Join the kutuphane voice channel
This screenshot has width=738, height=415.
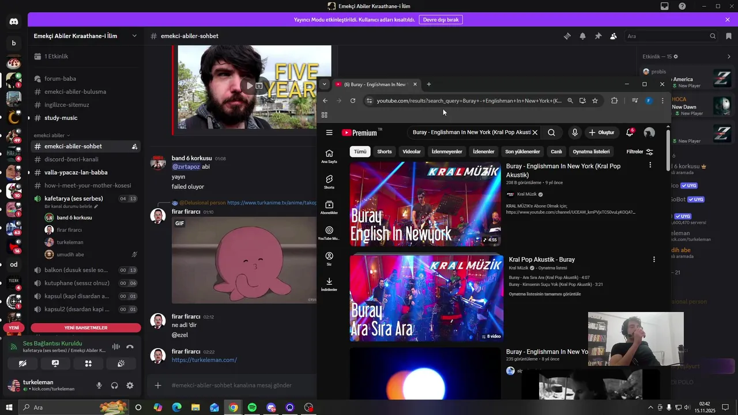86,283
